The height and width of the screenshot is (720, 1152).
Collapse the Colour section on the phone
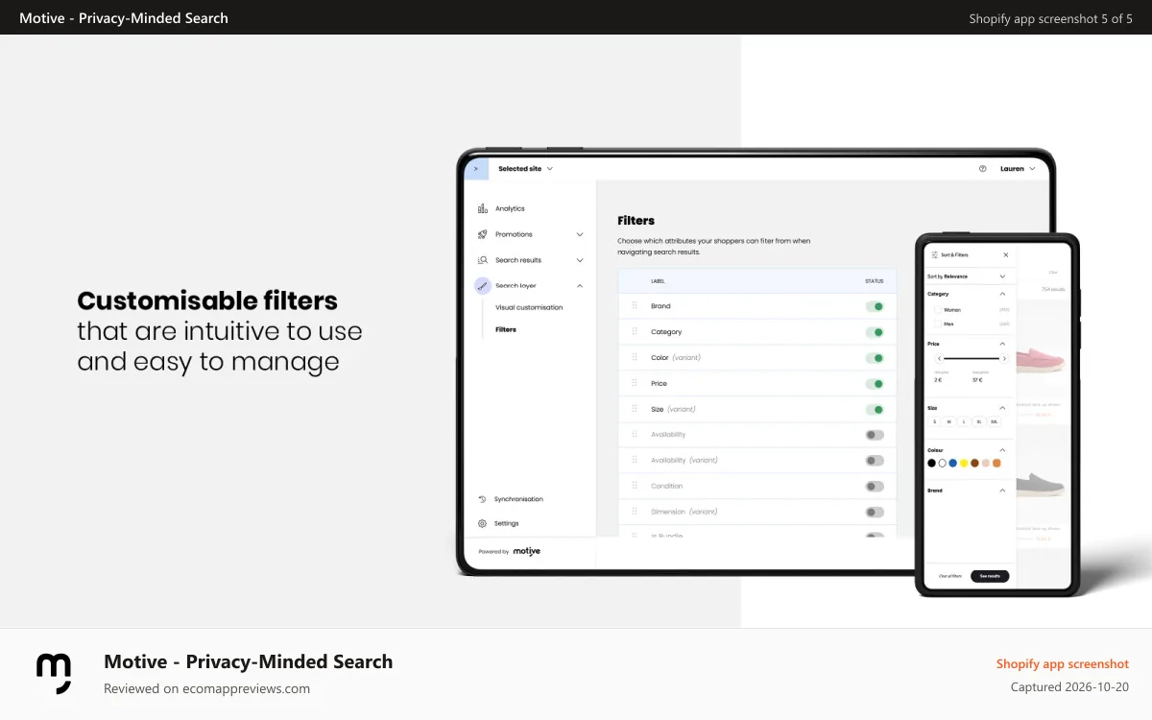coord(1002,450)
